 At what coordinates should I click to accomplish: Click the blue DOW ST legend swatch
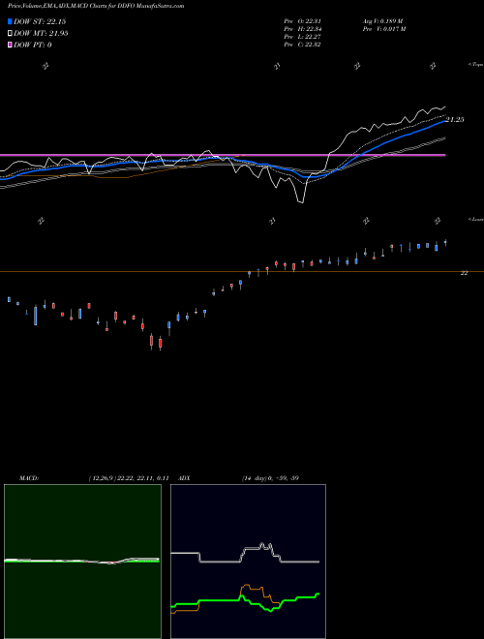point(11,22)
